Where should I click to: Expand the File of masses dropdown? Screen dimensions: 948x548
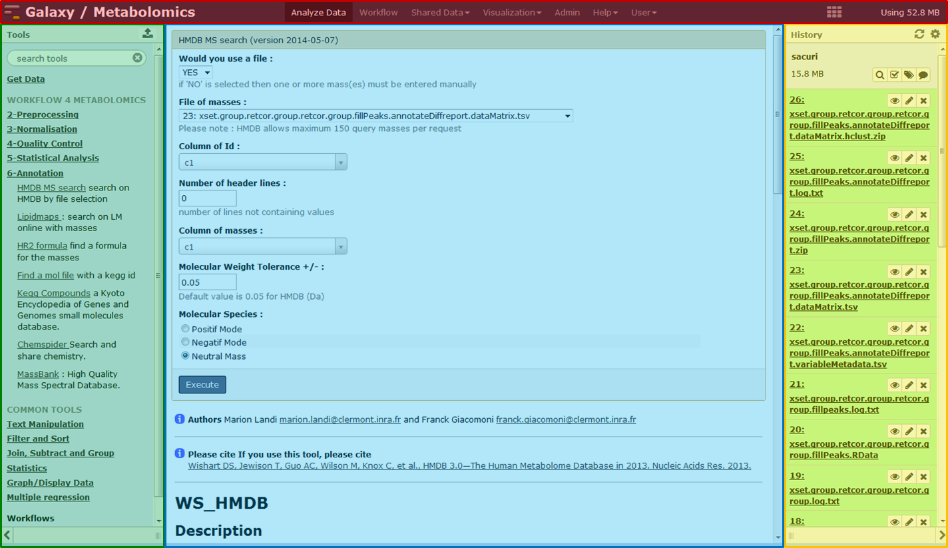(x=375, y=116)
